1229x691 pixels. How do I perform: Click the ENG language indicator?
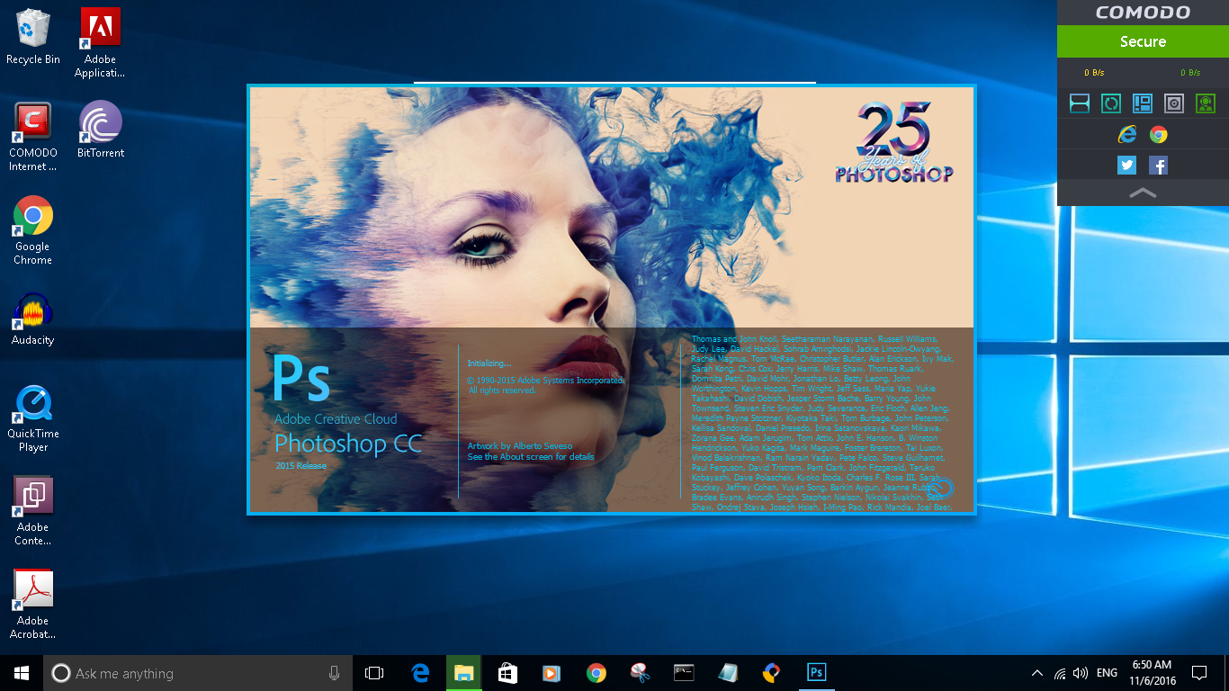coord(1108,673)
